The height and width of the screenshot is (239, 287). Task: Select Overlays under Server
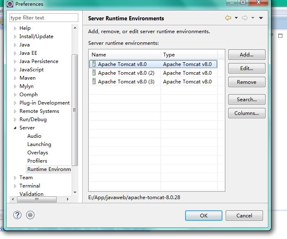click(38, 153)
